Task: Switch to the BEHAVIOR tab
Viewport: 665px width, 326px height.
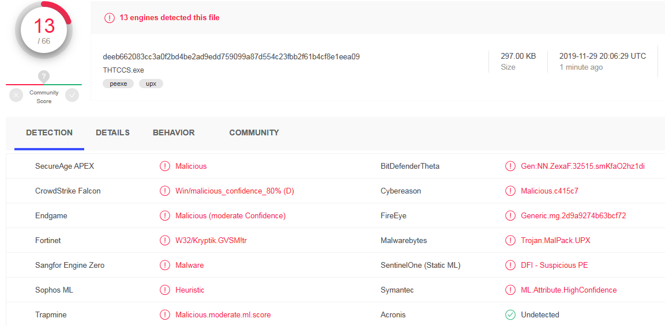Action: tap(174, 132)
